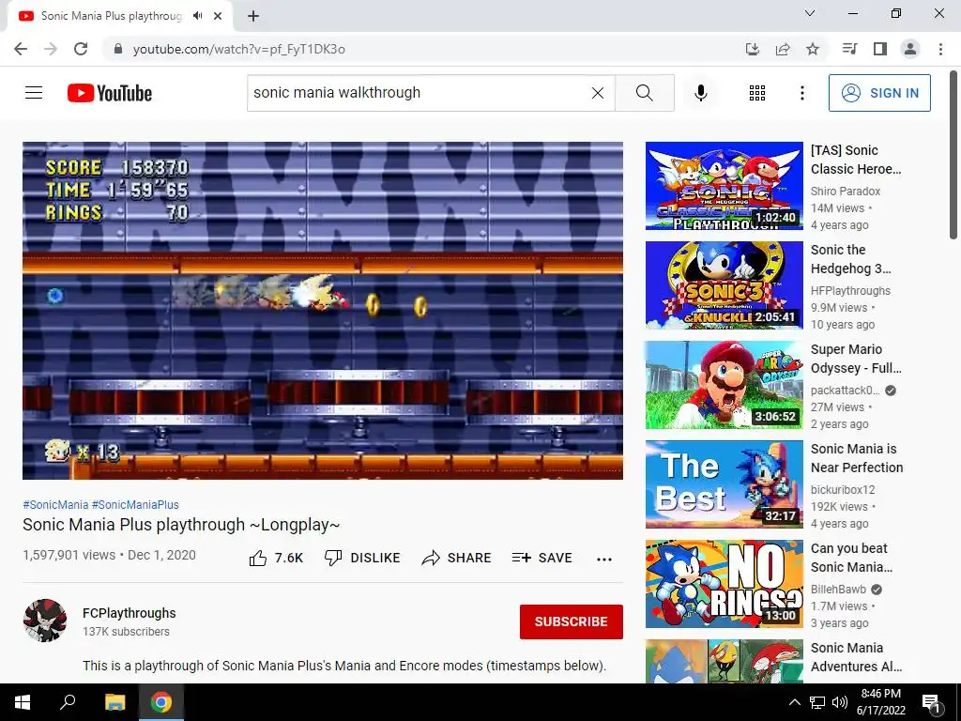Image resolution: width=961 pixels, height=721 pixels.
Task: Close the Sonic Mania Plus tab
Action: tap(218, 16)
